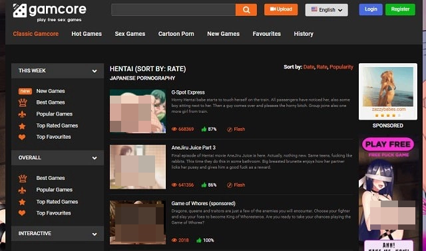Click the thumbs-up icon showing 100%
426x251 pixels.
pyautogui.click(x=199, y=240)
